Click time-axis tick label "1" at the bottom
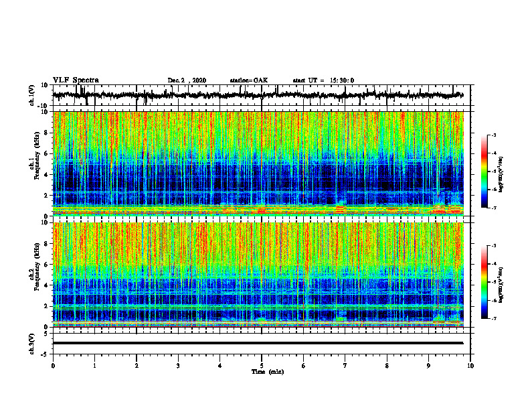This screenshot has height=410, width=530. click(94, 366)
